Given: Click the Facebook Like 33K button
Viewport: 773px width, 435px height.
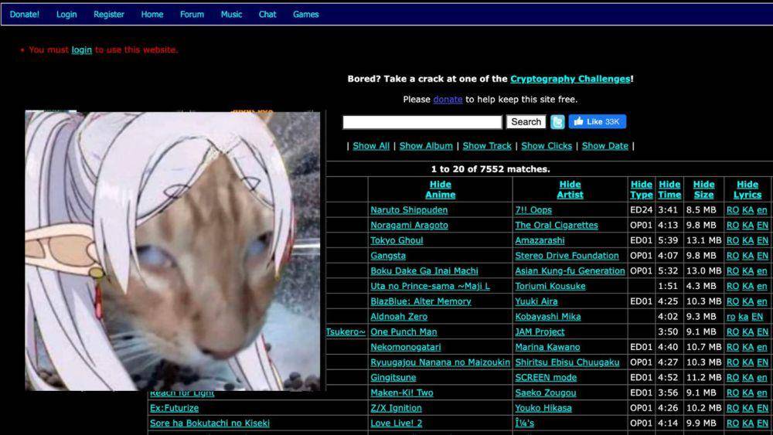Looking at the screenshot, I should (x=597, y=121).
